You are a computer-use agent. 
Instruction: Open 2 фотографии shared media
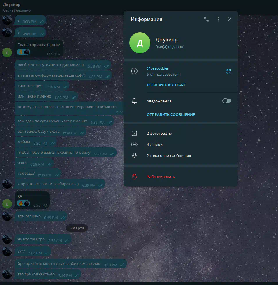[181, 133]
